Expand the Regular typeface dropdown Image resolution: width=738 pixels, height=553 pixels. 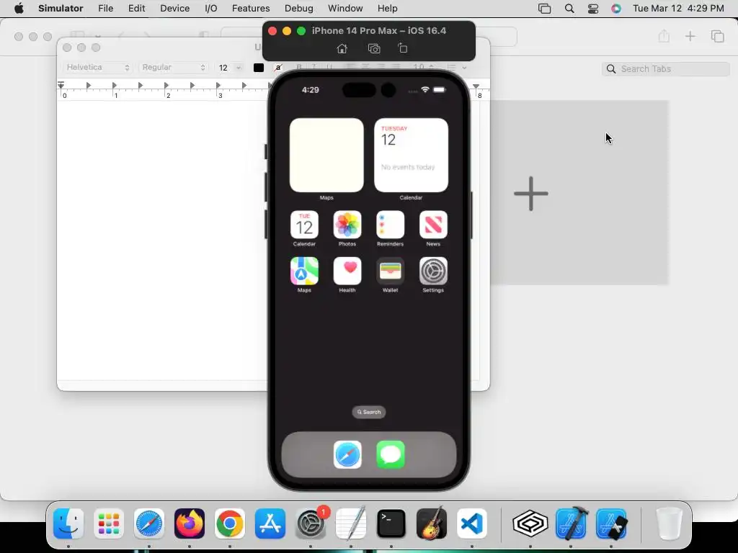(x=174, y=67)
